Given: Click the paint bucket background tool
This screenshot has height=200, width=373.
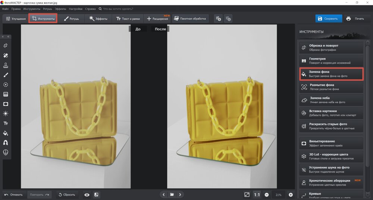Looking at the screenshot, I should click(6, 133).
